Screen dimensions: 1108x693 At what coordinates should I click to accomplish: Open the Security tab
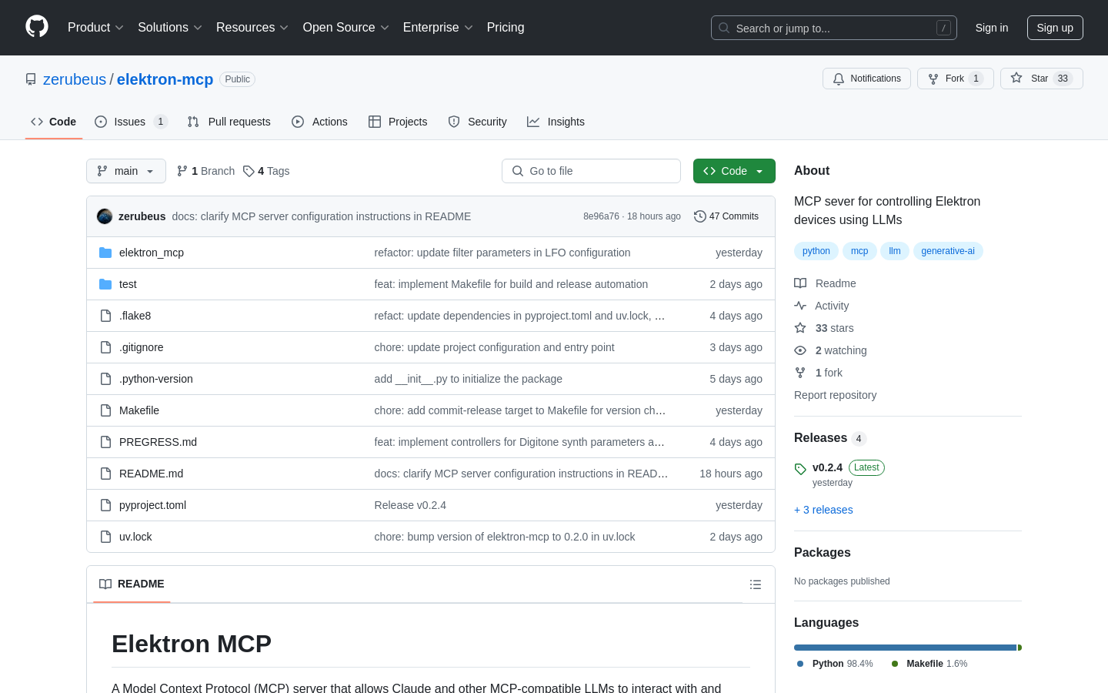478,122
